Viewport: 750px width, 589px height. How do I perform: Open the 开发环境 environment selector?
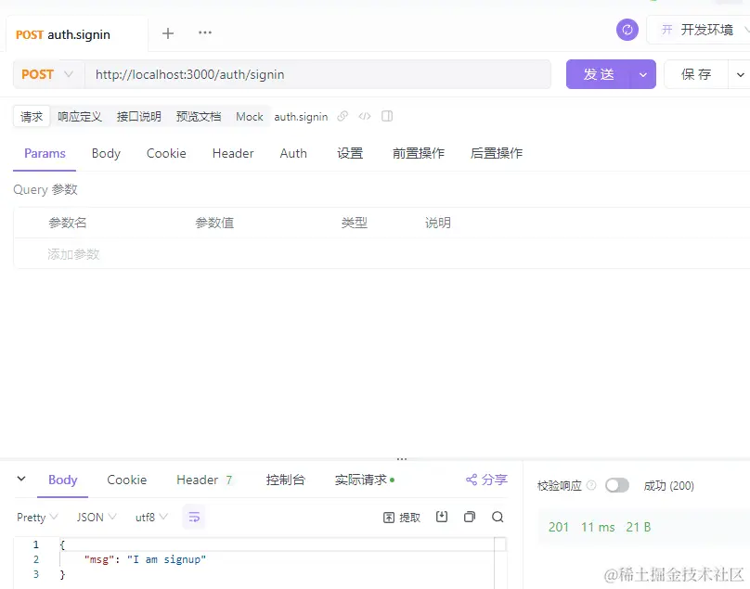pos(698,30)
